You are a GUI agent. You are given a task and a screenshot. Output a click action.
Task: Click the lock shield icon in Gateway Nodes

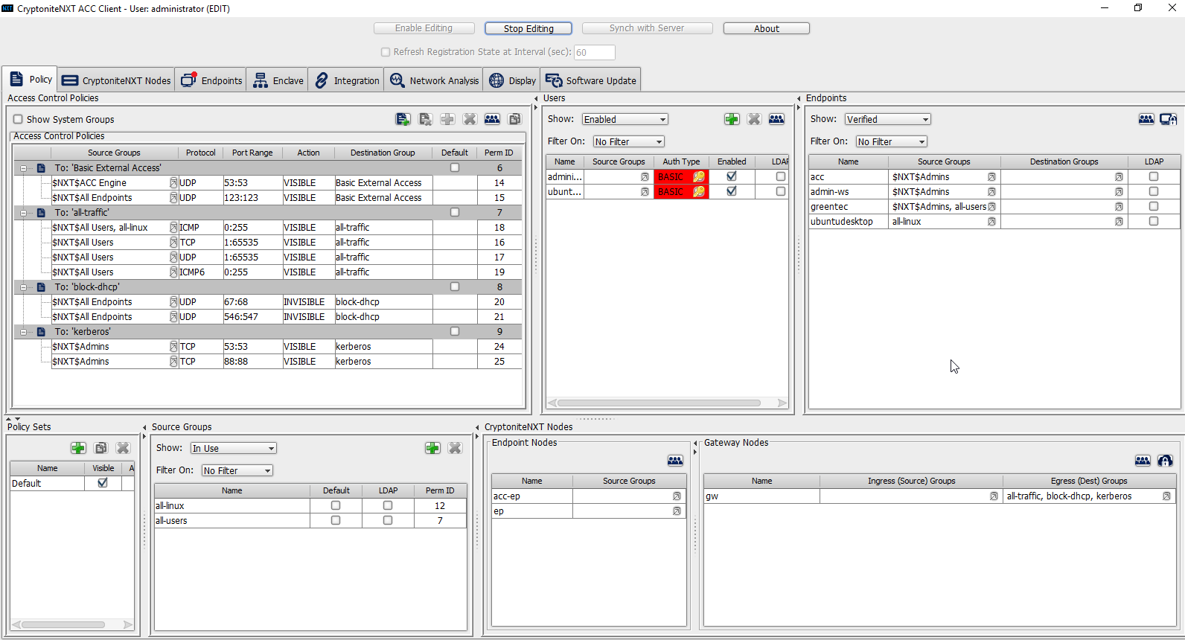coord(1165,461)
